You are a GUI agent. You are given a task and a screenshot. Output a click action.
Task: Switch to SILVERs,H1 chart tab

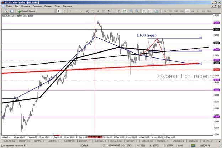click(208, 141)
